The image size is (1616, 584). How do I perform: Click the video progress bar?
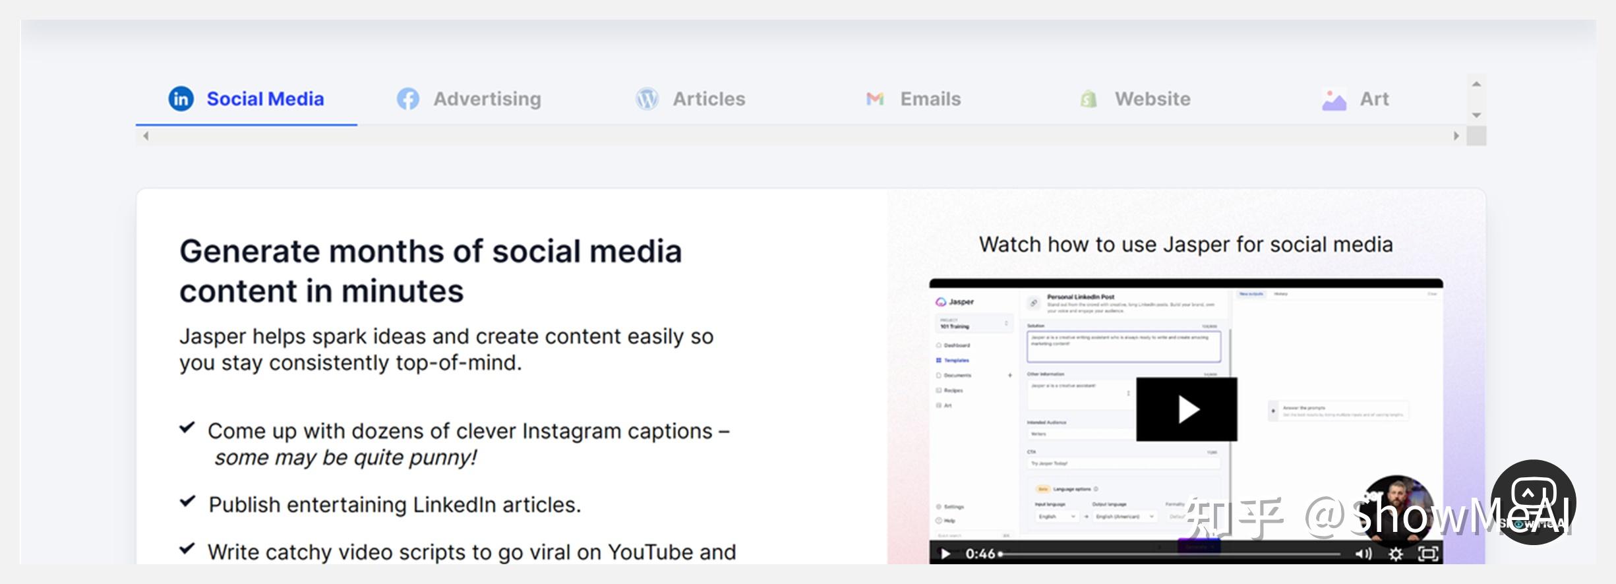pos(1170,554)
